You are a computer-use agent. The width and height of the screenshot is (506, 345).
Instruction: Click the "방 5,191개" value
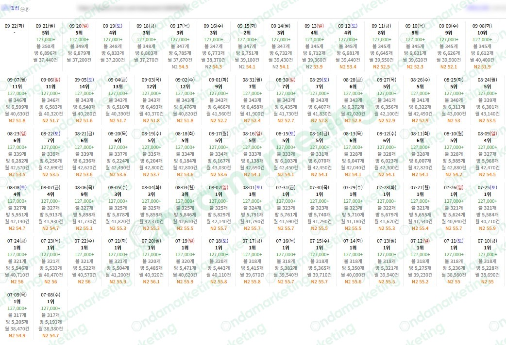click(x=51, y=322)
